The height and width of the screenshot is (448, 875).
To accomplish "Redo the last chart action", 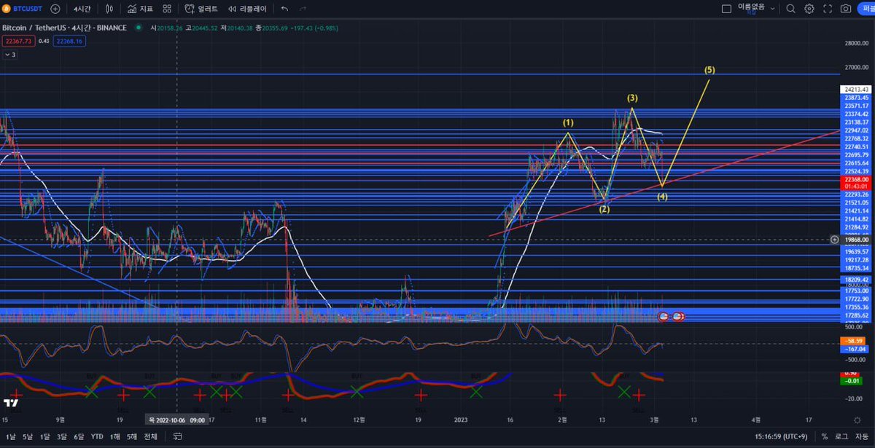I will [x=303, y=9].
